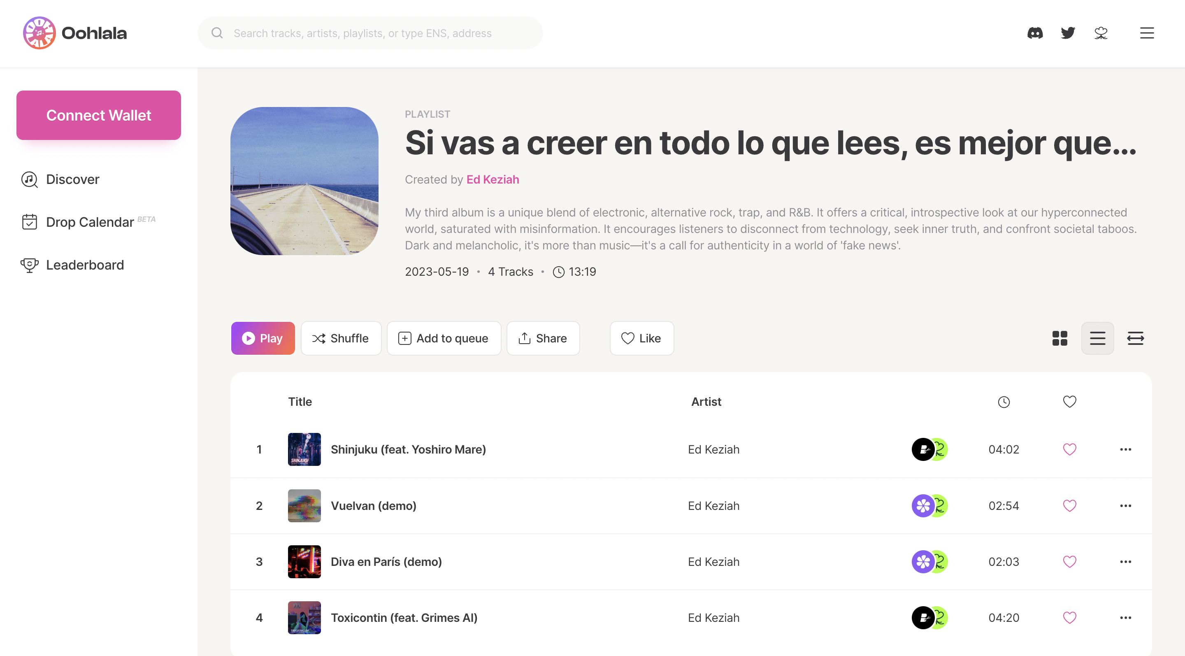Click the Oohlala logo
This screenshot has height=656, width=1185.
[x=74, y=33]
